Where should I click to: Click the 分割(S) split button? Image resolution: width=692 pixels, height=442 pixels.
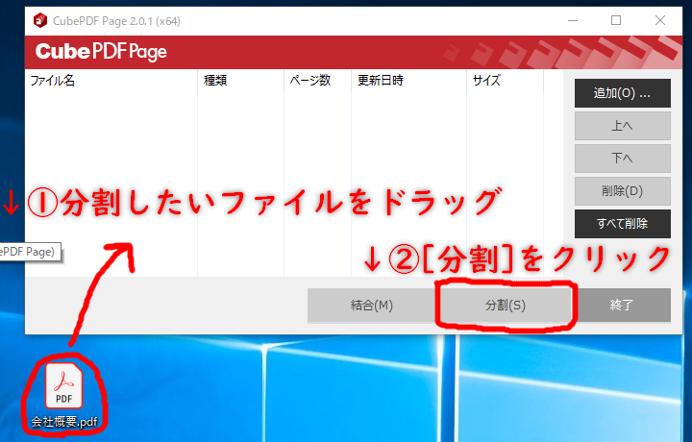(506, 306)
